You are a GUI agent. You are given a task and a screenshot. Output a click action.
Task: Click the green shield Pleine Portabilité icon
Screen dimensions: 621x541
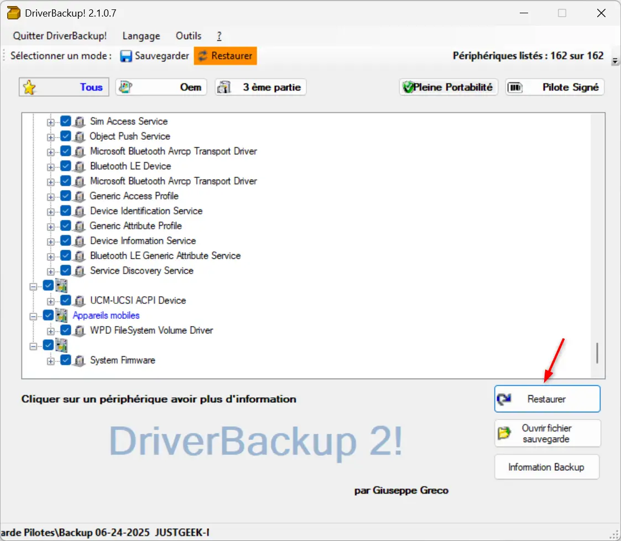point(408,87)
